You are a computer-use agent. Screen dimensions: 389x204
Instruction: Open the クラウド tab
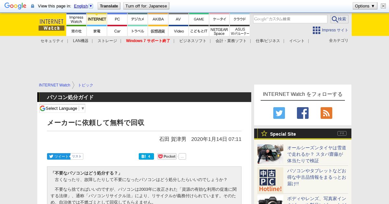(x=240, y=19)
